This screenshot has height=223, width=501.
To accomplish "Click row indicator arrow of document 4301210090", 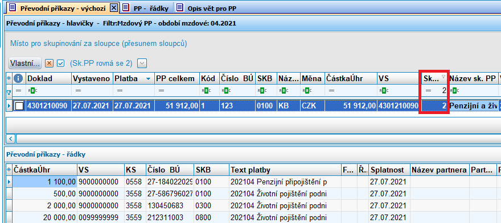I will click(9, 106).
